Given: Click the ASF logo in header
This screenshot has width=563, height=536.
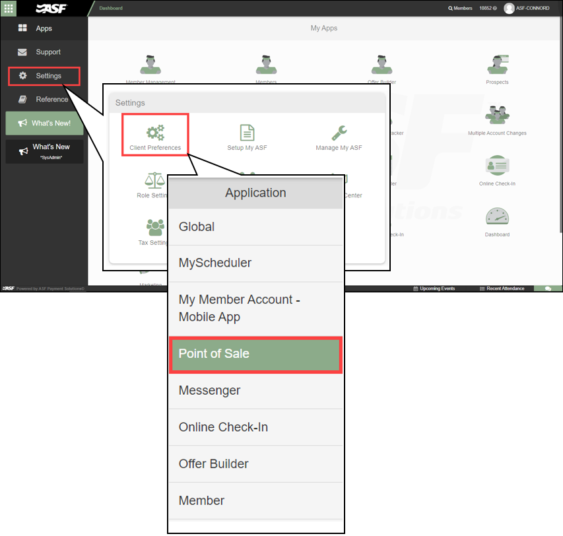Looking at the screenshot, I should pyautogui.click(x=51, y=9).
